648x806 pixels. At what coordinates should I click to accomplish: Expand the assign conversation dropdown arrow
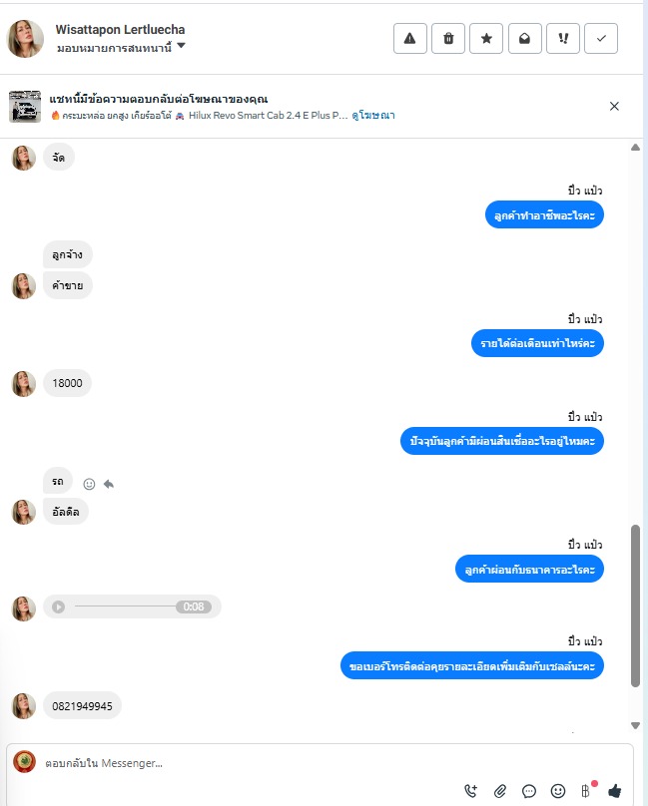(181, 46)
